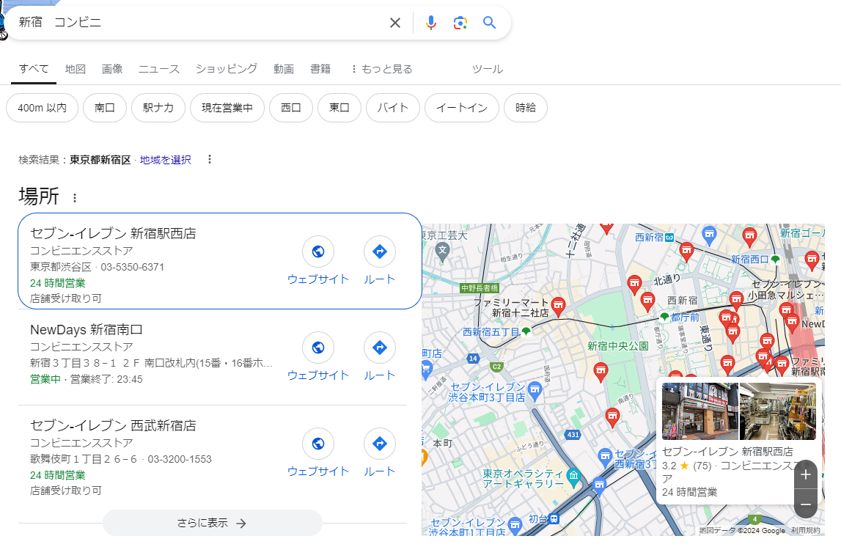Open NewDays 新宿南口 listing
841x547 pixels.
click(87, 329)
